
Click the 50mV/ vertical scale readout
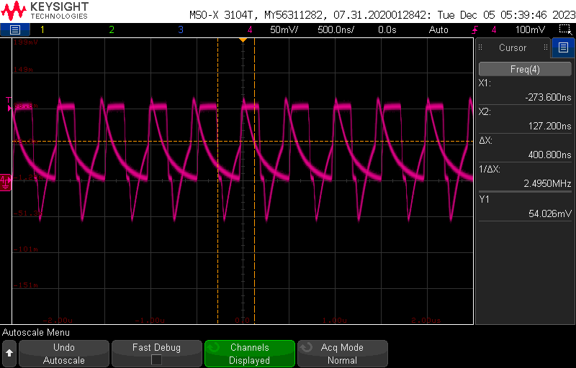click(284, 29)
